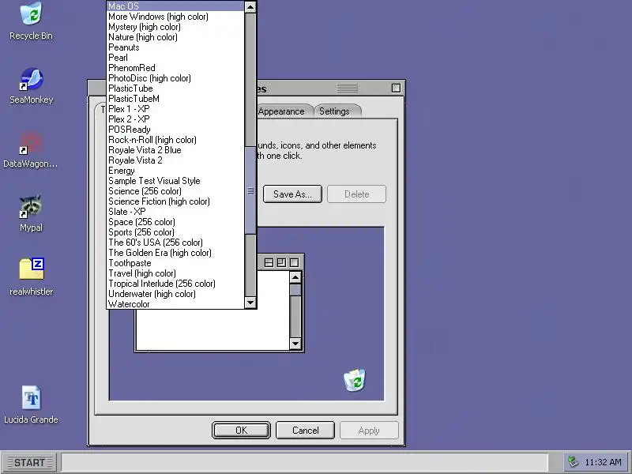
Task: Click theme list scroll down arrow
Action: pyautogui.click(x=250, y=303)
